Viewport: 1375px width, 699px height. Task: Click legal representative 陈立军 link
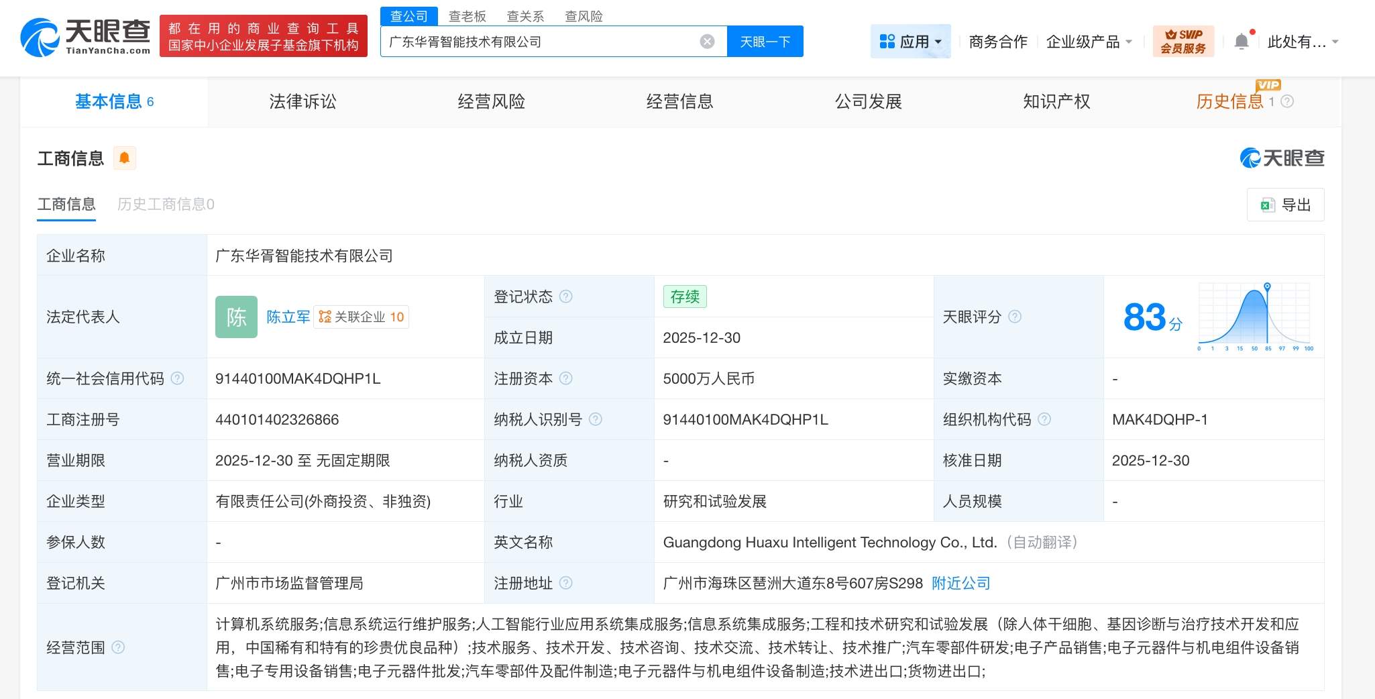click(288, 317)
